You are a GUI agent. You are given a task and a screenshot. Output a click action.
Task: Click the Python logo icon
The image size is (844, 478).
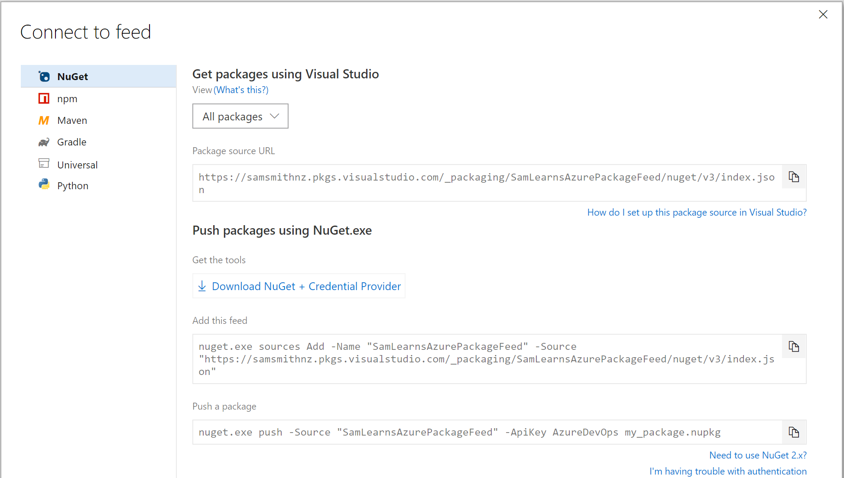[x=44, y=185]
